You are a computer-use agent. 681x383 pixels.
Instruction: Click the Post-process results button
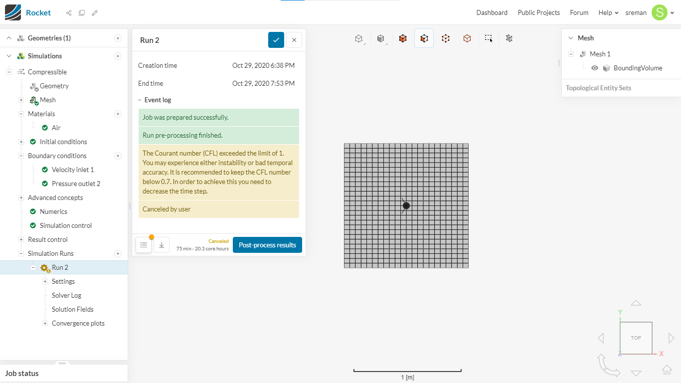click(267, 245)
